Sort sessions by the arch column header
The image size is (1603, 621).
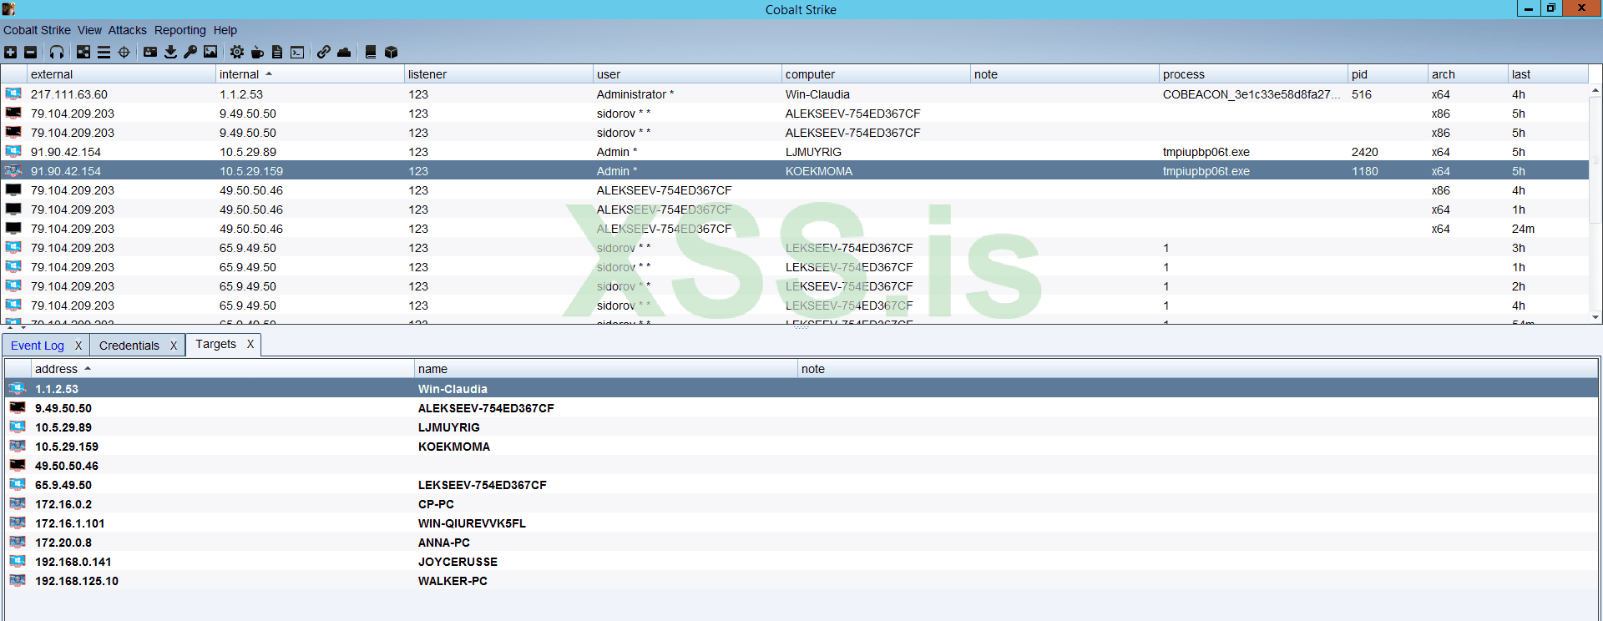(1468, 74)
